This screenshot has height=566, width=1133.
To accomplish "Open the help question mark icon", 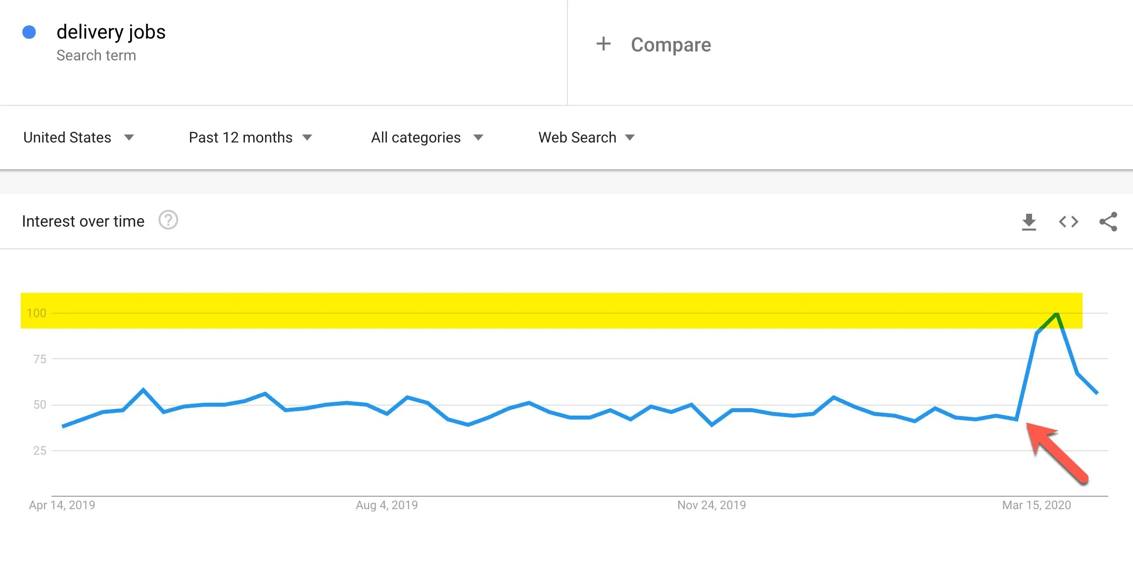I will coord(168,220).
